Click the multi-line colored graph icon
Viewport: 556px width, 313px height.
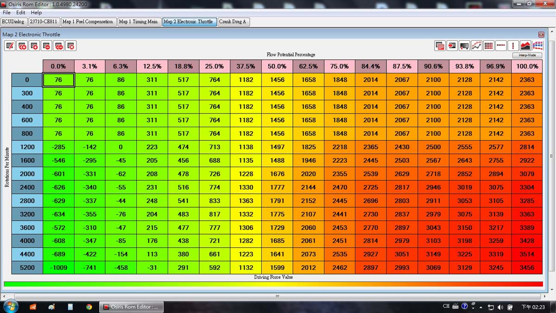537,45
